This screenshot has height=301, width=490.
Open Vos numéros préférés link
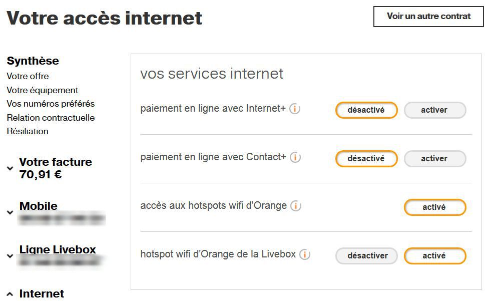tap(51, 104)
